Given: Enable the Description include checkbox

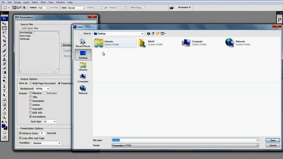Looking at the screenshot, I should pyautogui.click(x=31, y=101).
